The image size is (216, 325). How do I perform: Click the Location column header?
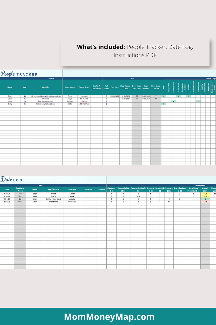click(x=89, y=189)
